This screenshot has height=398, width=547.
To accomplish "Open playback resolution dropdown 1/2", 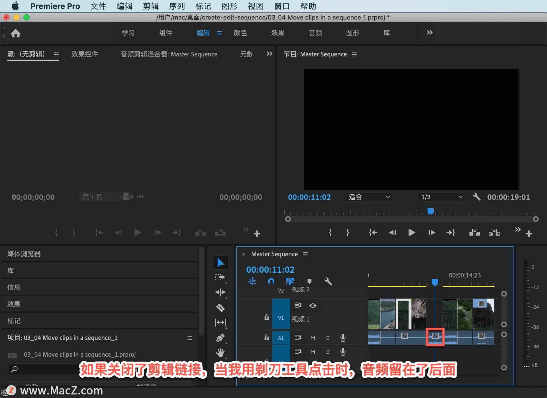I will (x=442, y=197).
